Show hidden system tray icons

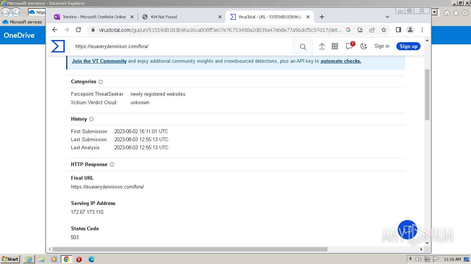(410, 259)
